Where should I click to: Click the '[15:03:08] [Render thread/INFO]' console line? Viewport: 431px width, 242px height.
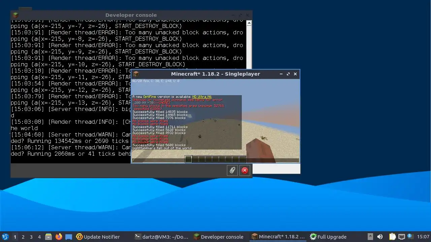(x=71, y=122)
